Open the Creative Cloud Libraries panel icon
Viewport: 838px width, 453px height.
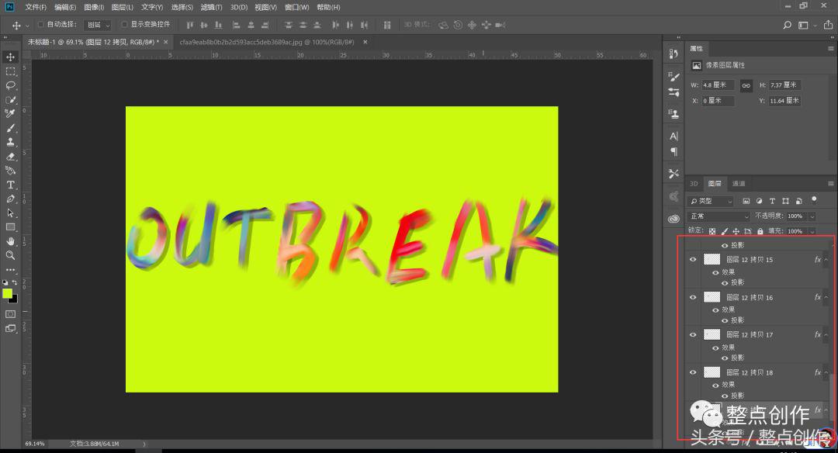point(674,219)
